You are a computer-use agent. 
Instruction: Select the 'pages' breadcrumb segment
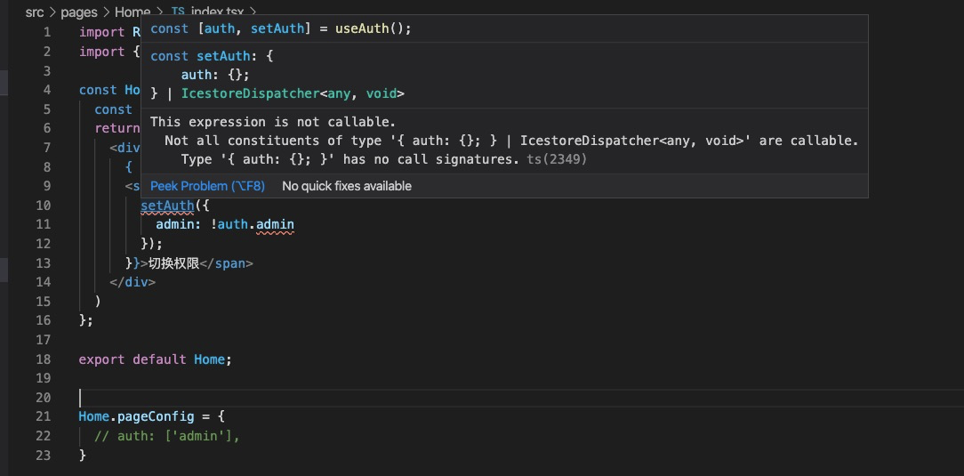[x=78, y=12]
